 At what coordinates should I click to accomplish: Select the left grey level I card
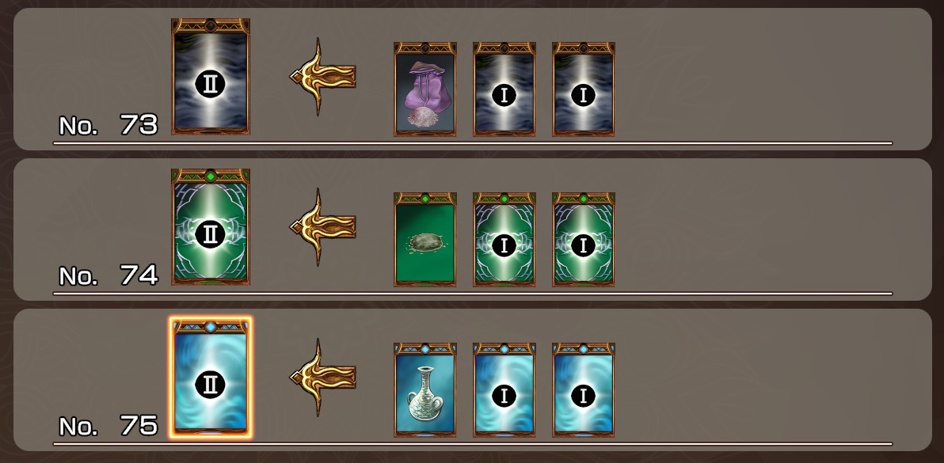pyautogui.click(x=504, y=89)
